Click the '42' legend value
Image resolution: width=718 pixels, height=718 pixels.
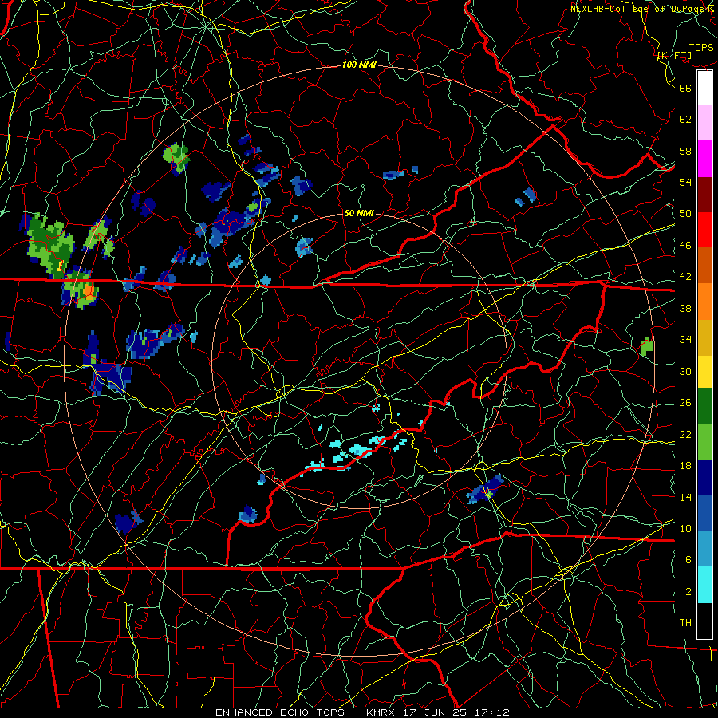tap(685, 277)
